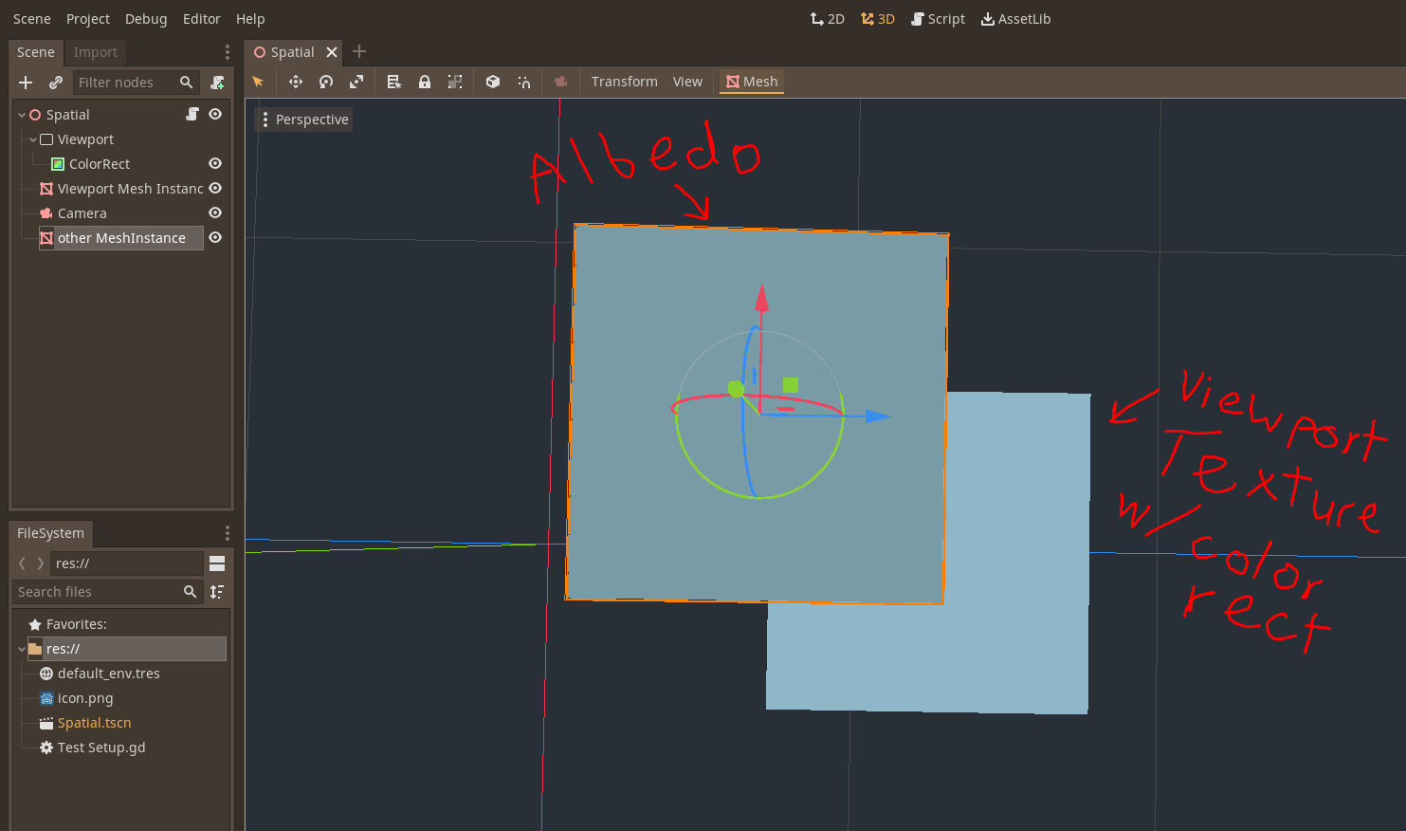Toggle snap mode in toolbar

tap(523, 82)
